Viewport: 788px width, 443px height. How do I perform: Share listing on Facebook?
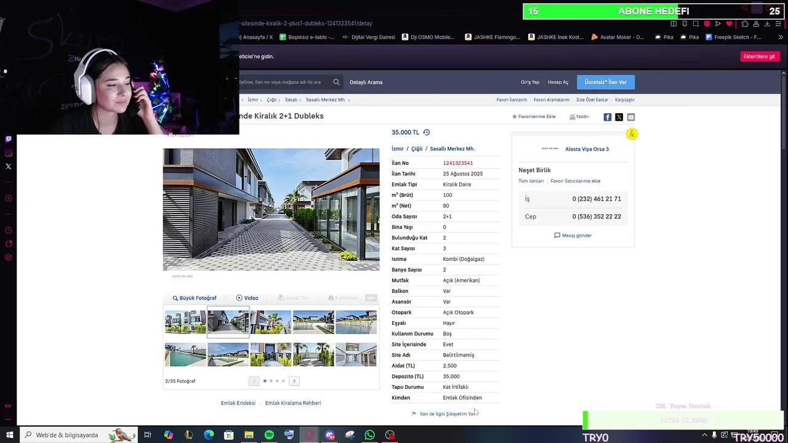click(608, 117)
